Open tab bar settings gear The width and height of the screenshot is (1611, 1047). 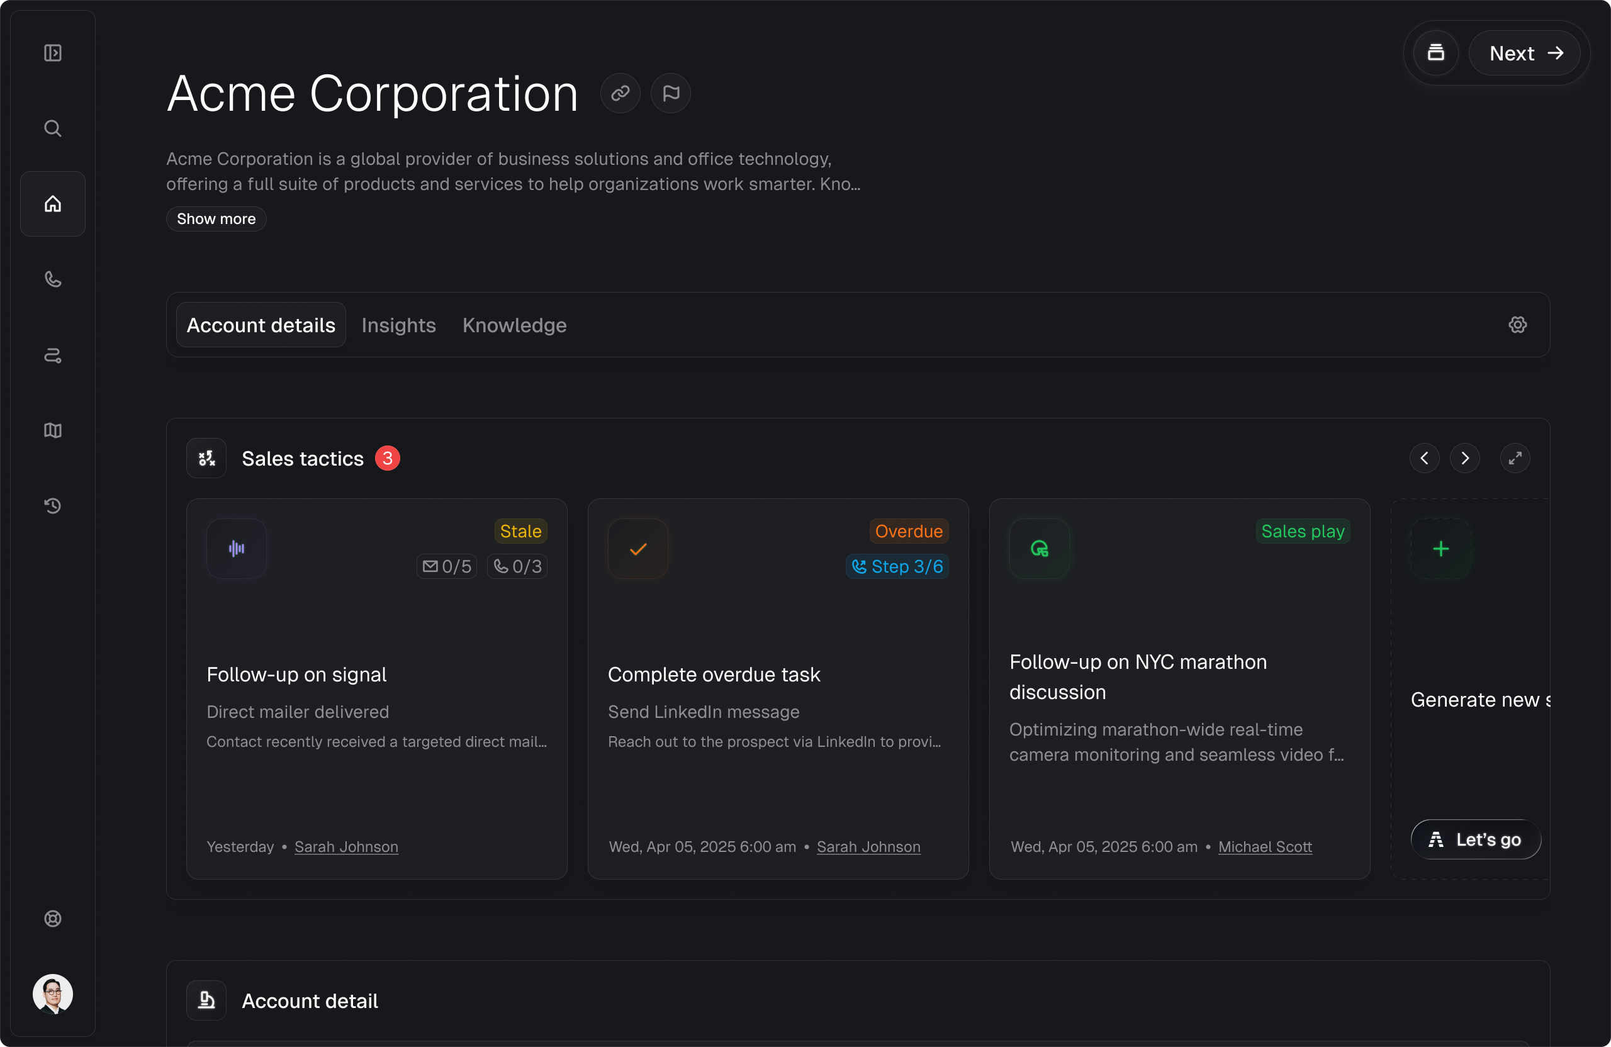pyautogui.click(x=1518, y=325)
